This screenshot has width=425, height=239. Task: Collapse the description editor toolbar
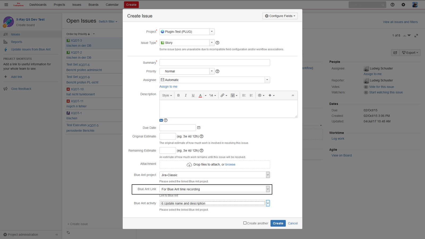click(x=293, y=95)
